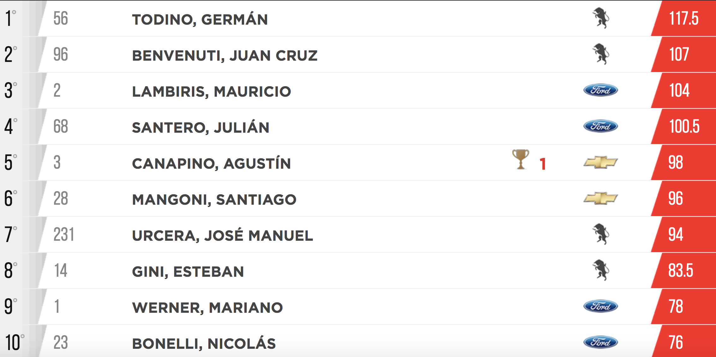Click the Ford logo beside Santero, Julián

pos(600,126)
